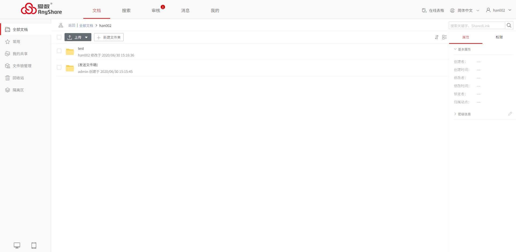The width and height of the screenshot is (516, 252).
Task: Focus the SharedLink search field
Action: [477, 26]
